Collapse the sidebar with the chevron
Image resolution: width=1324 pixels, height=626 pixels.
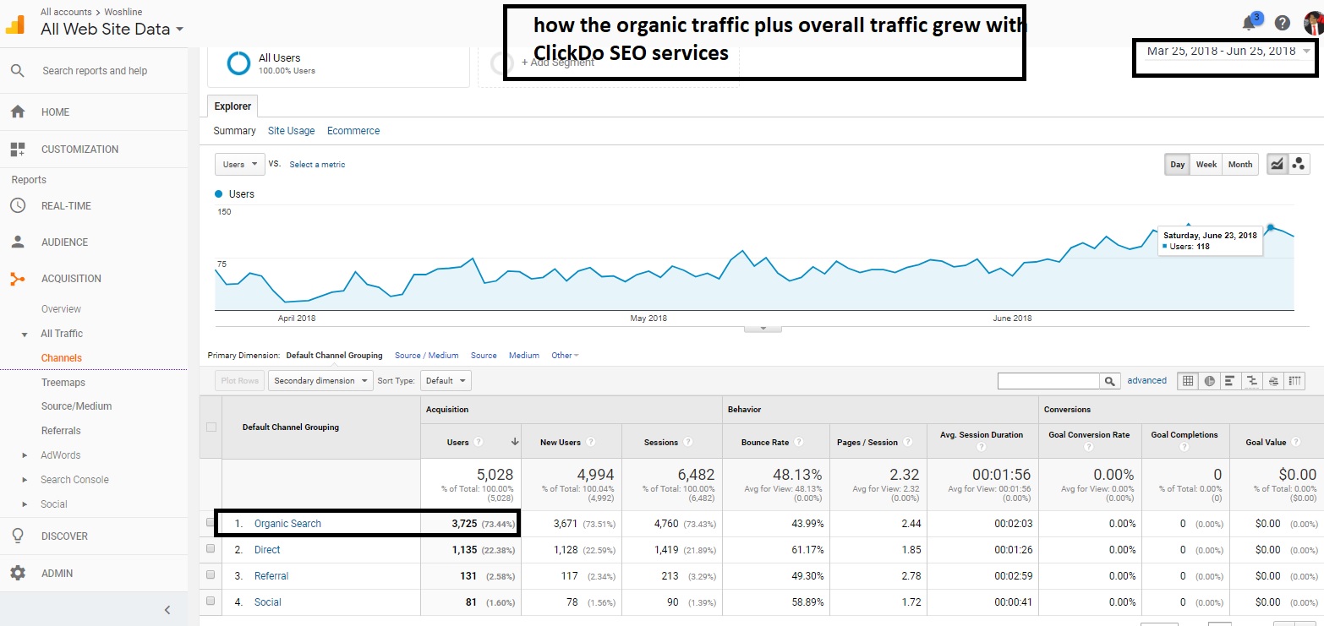pyautogui.click(x=167, y=609)
